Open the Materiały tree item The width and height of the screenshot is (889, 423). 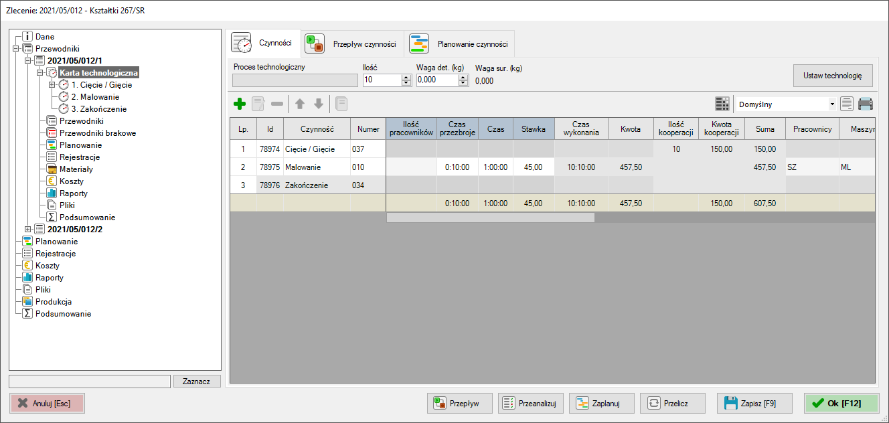point(76,169)
